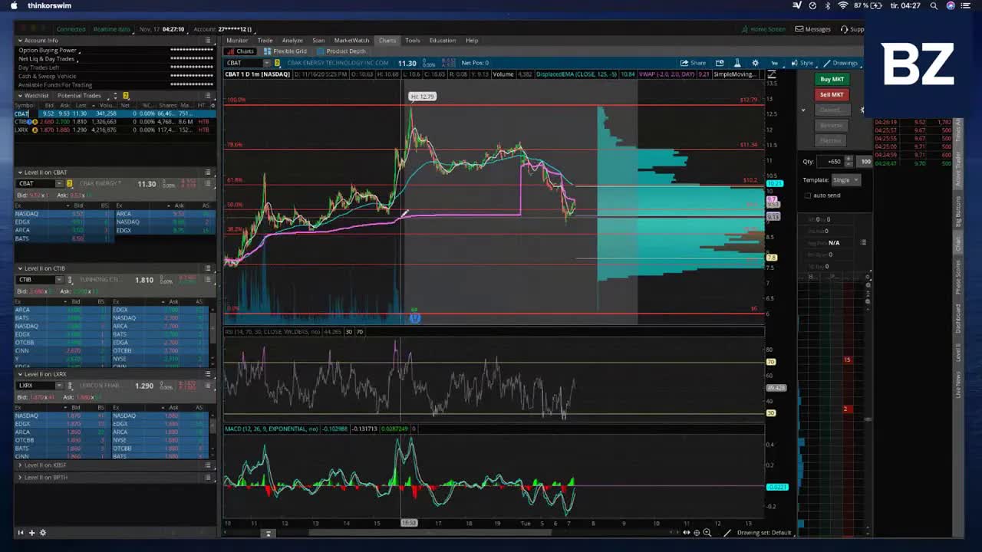
Task: Select the CTIB row in the watchlist
Action: point(114,122)
